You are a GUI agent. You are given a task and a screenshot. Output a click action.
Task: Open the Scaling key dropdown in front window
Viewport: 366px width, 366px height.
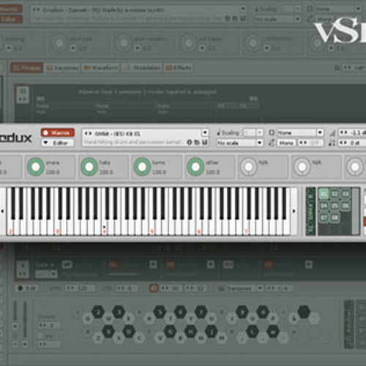(253, 132)
